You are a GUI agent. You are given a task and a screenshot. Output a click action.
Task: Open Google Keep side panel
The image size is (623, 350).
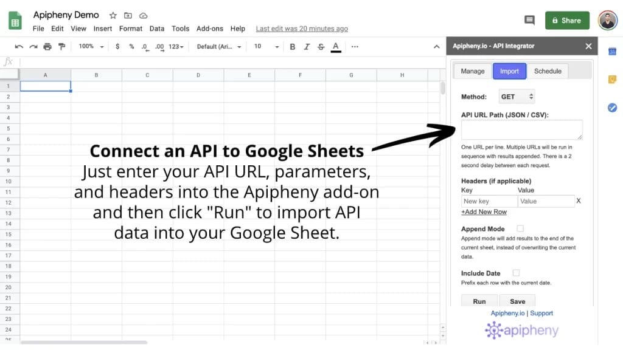(x=612, y=80)
